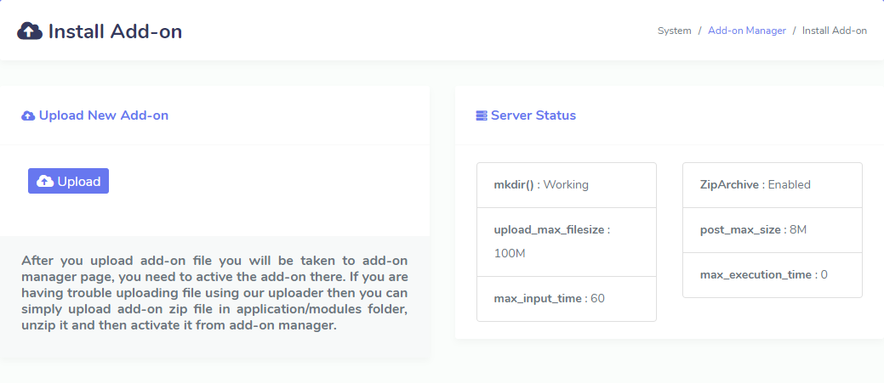
Task: Click the cloud icon inside the Upload button
Action: pyautogui.click(x=46, y=182)
